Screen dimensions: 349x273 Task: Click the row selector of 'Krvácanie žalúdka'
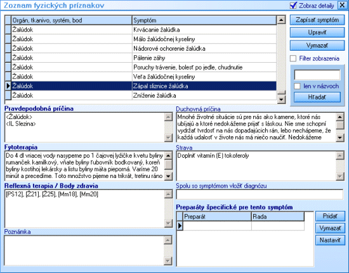[8, 30]
